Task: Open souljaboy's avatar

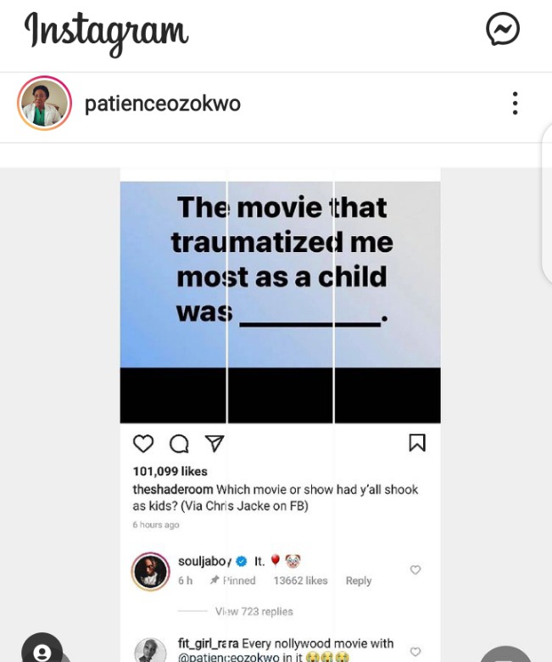Action: [151, 571]
